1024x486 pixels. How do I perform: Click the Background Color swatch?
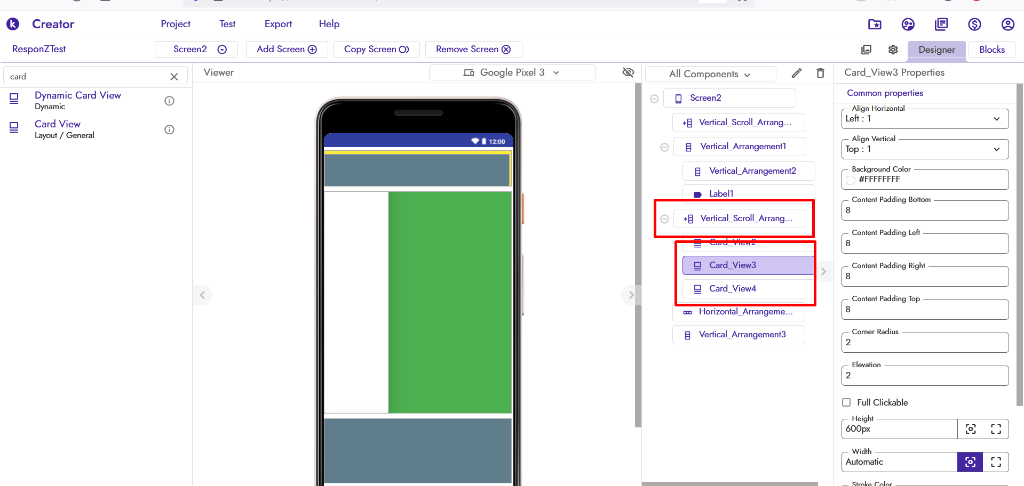851,180
